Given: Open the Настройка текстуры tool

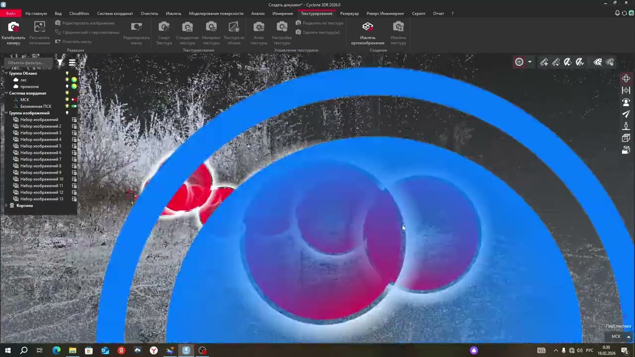Looking at the screenshot, I should pos(282,33).
